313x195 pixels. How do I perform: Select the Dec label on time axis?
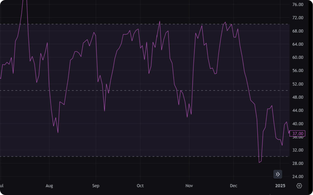[x=234, y=186]
